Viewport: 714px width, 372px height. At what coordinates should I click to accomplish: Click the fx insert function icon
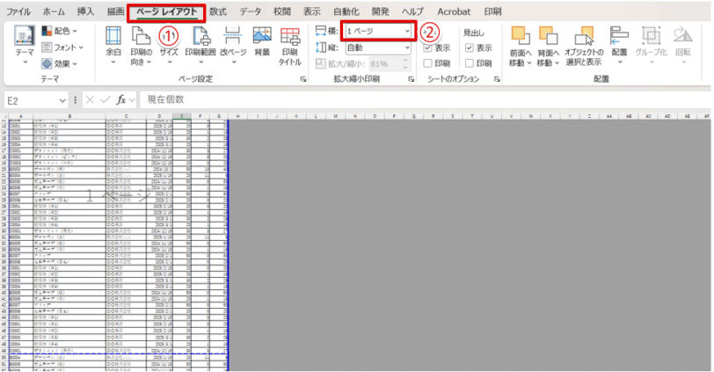120,99
